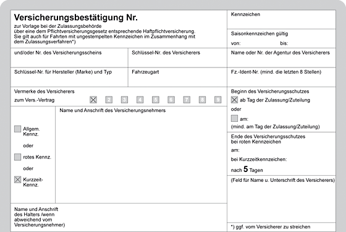Click the 'Versicherungsbestätigung Nr.' heading
The width and height of the screenshot is (346, 232).
[75, 17]
